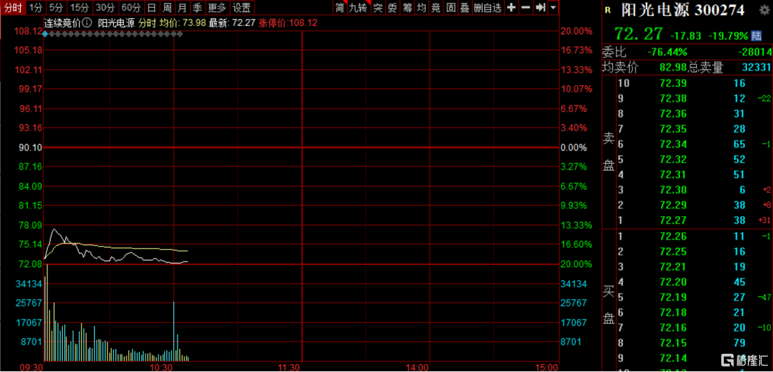Click latest price 72.27 in quote header

(638, 34)
